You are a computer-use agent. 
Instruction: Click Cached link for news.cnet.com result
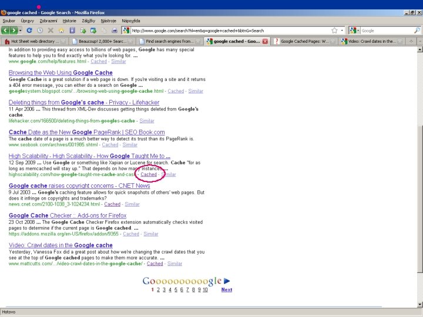pyautogui.click(x=112, y=204)
